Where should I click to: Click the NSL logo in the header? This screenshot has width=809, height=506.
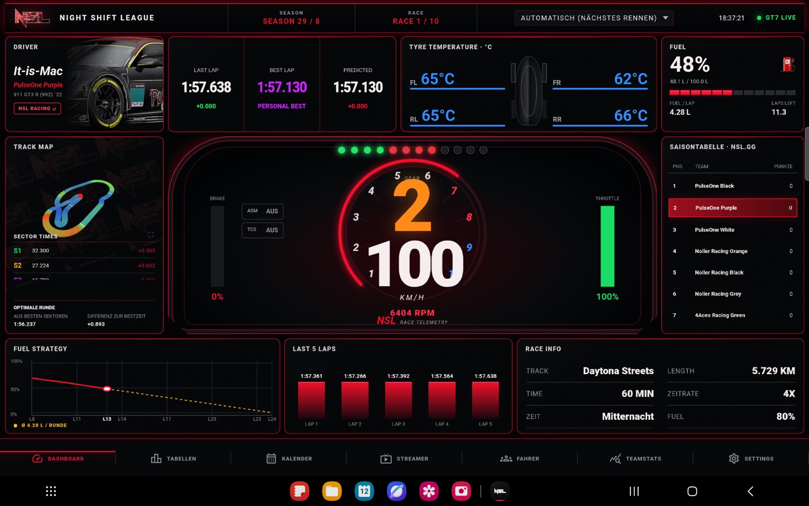pos(32,18)
